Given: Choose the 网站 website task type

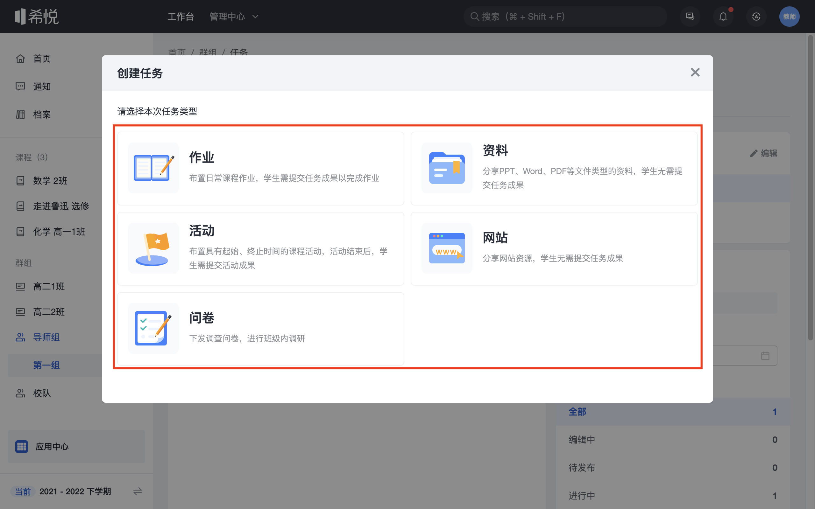Looking at the screenshot, I should [554, 249].
